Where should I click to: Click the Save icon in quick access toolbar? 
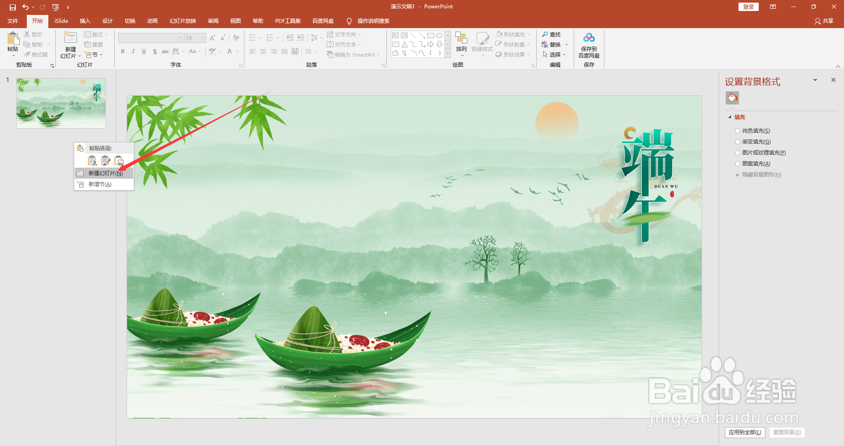click(13, 7)
